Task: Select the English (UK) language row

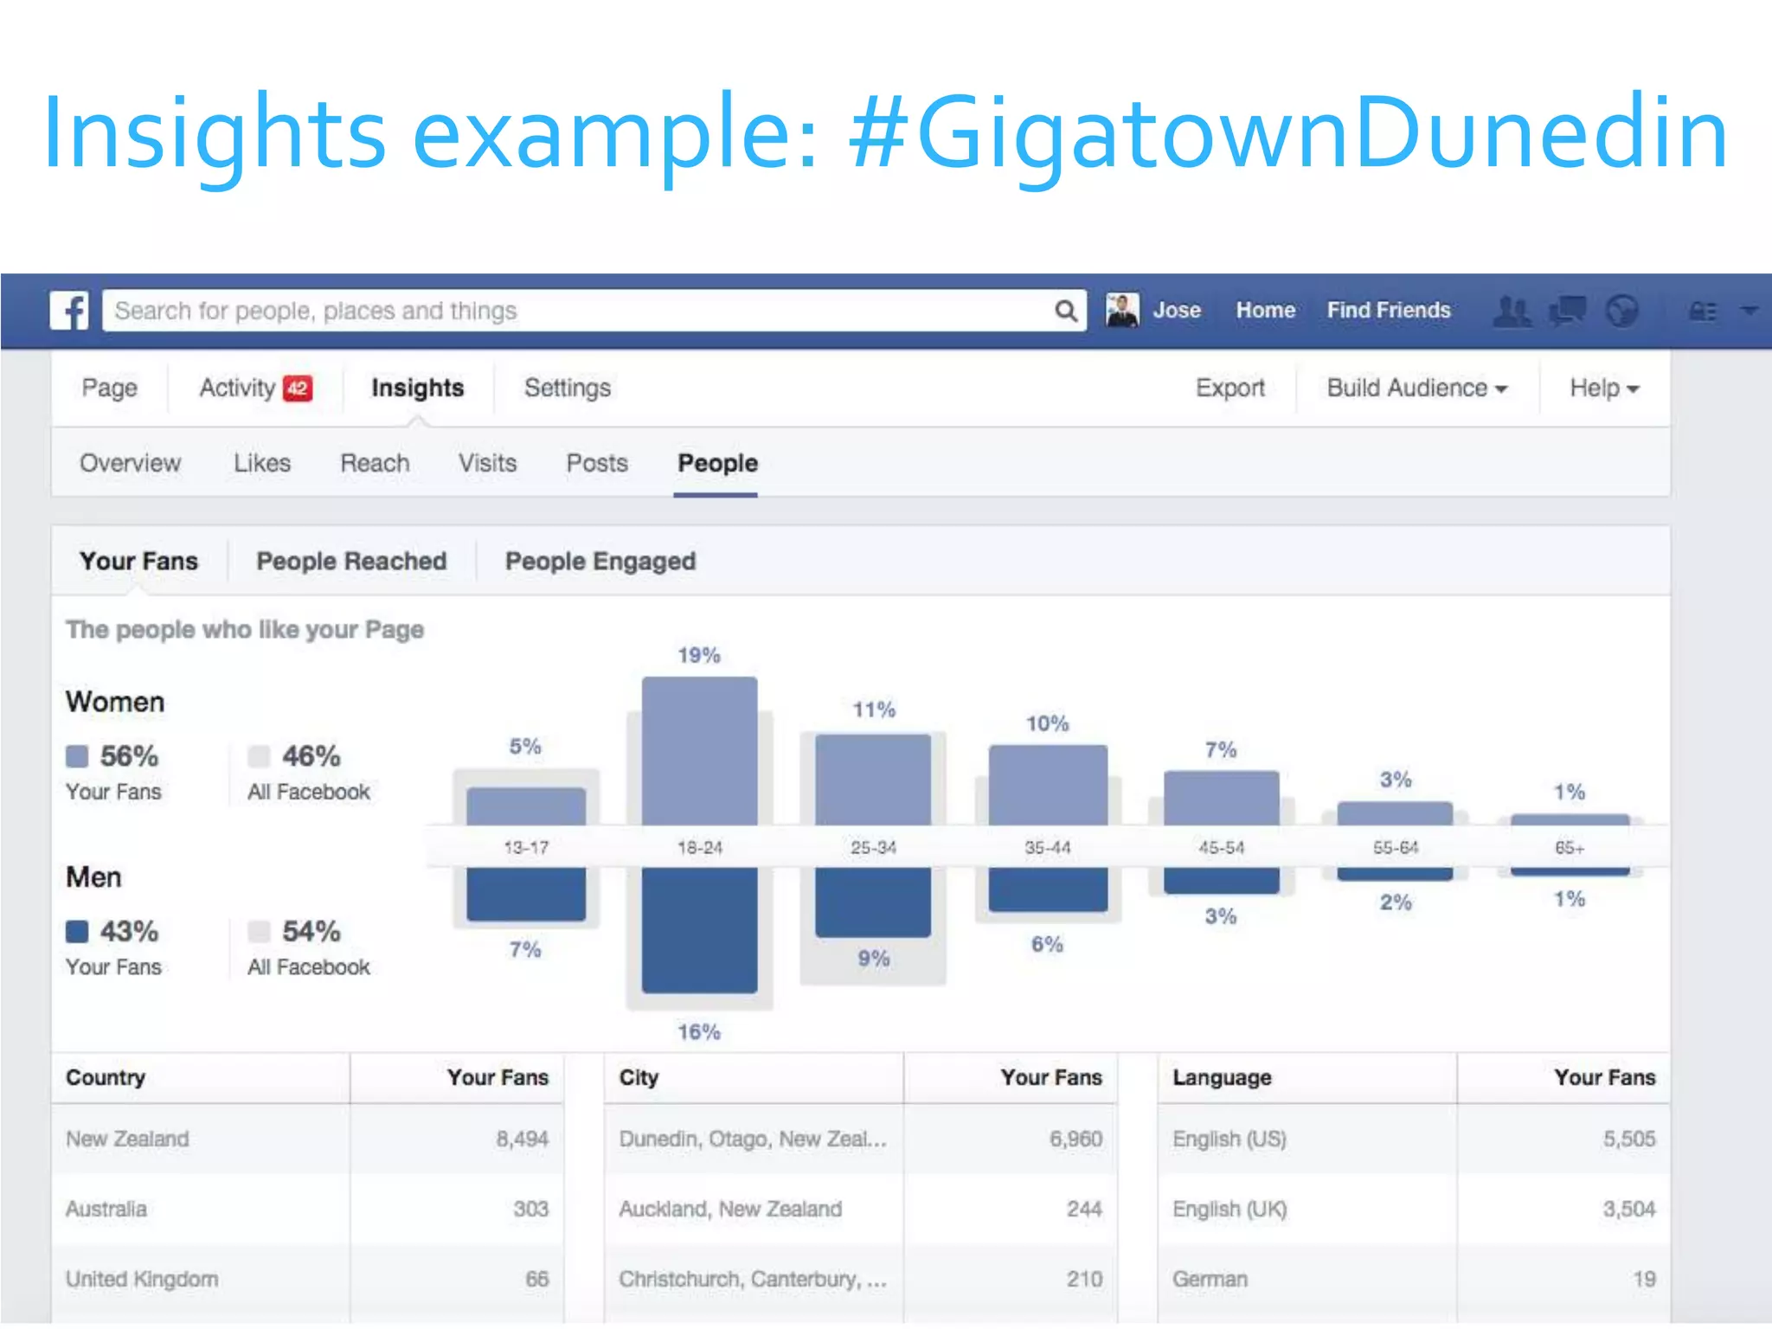Action: coord(1414,1209)
